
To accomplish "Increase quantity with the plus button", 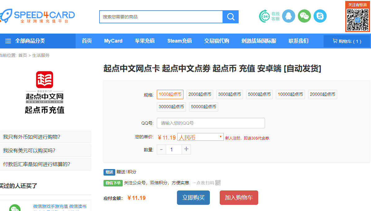I will [186, 149].
